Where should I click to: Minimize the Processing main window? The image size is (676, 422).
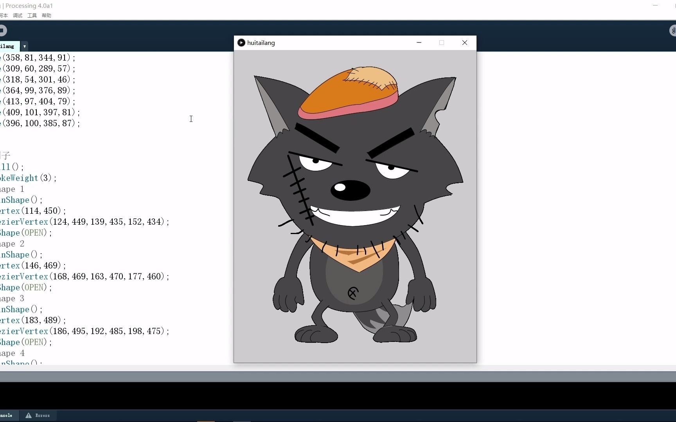655,5
